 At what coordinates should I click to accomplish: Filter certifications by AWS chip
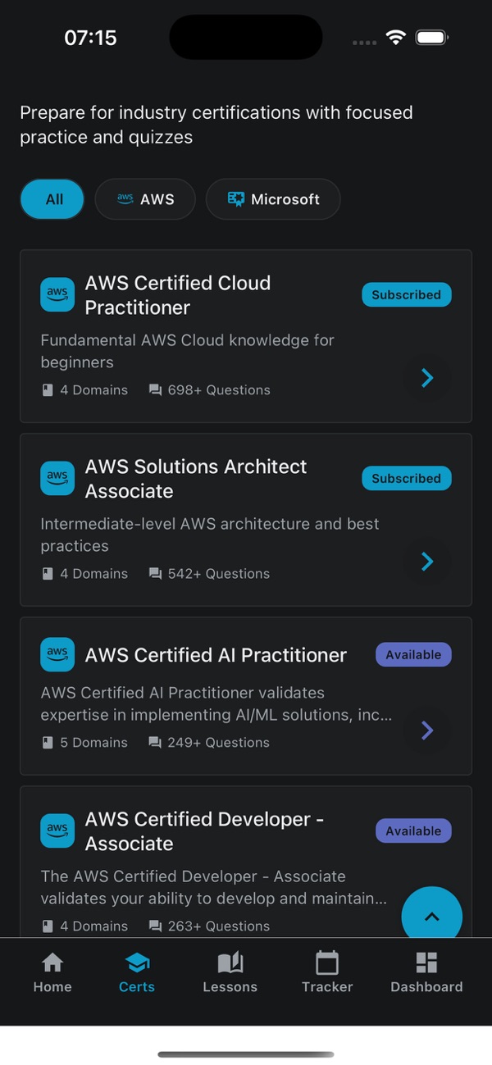(145, 199)
